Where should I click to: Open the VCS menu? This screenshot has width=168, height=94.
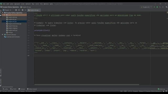(41, 4)
